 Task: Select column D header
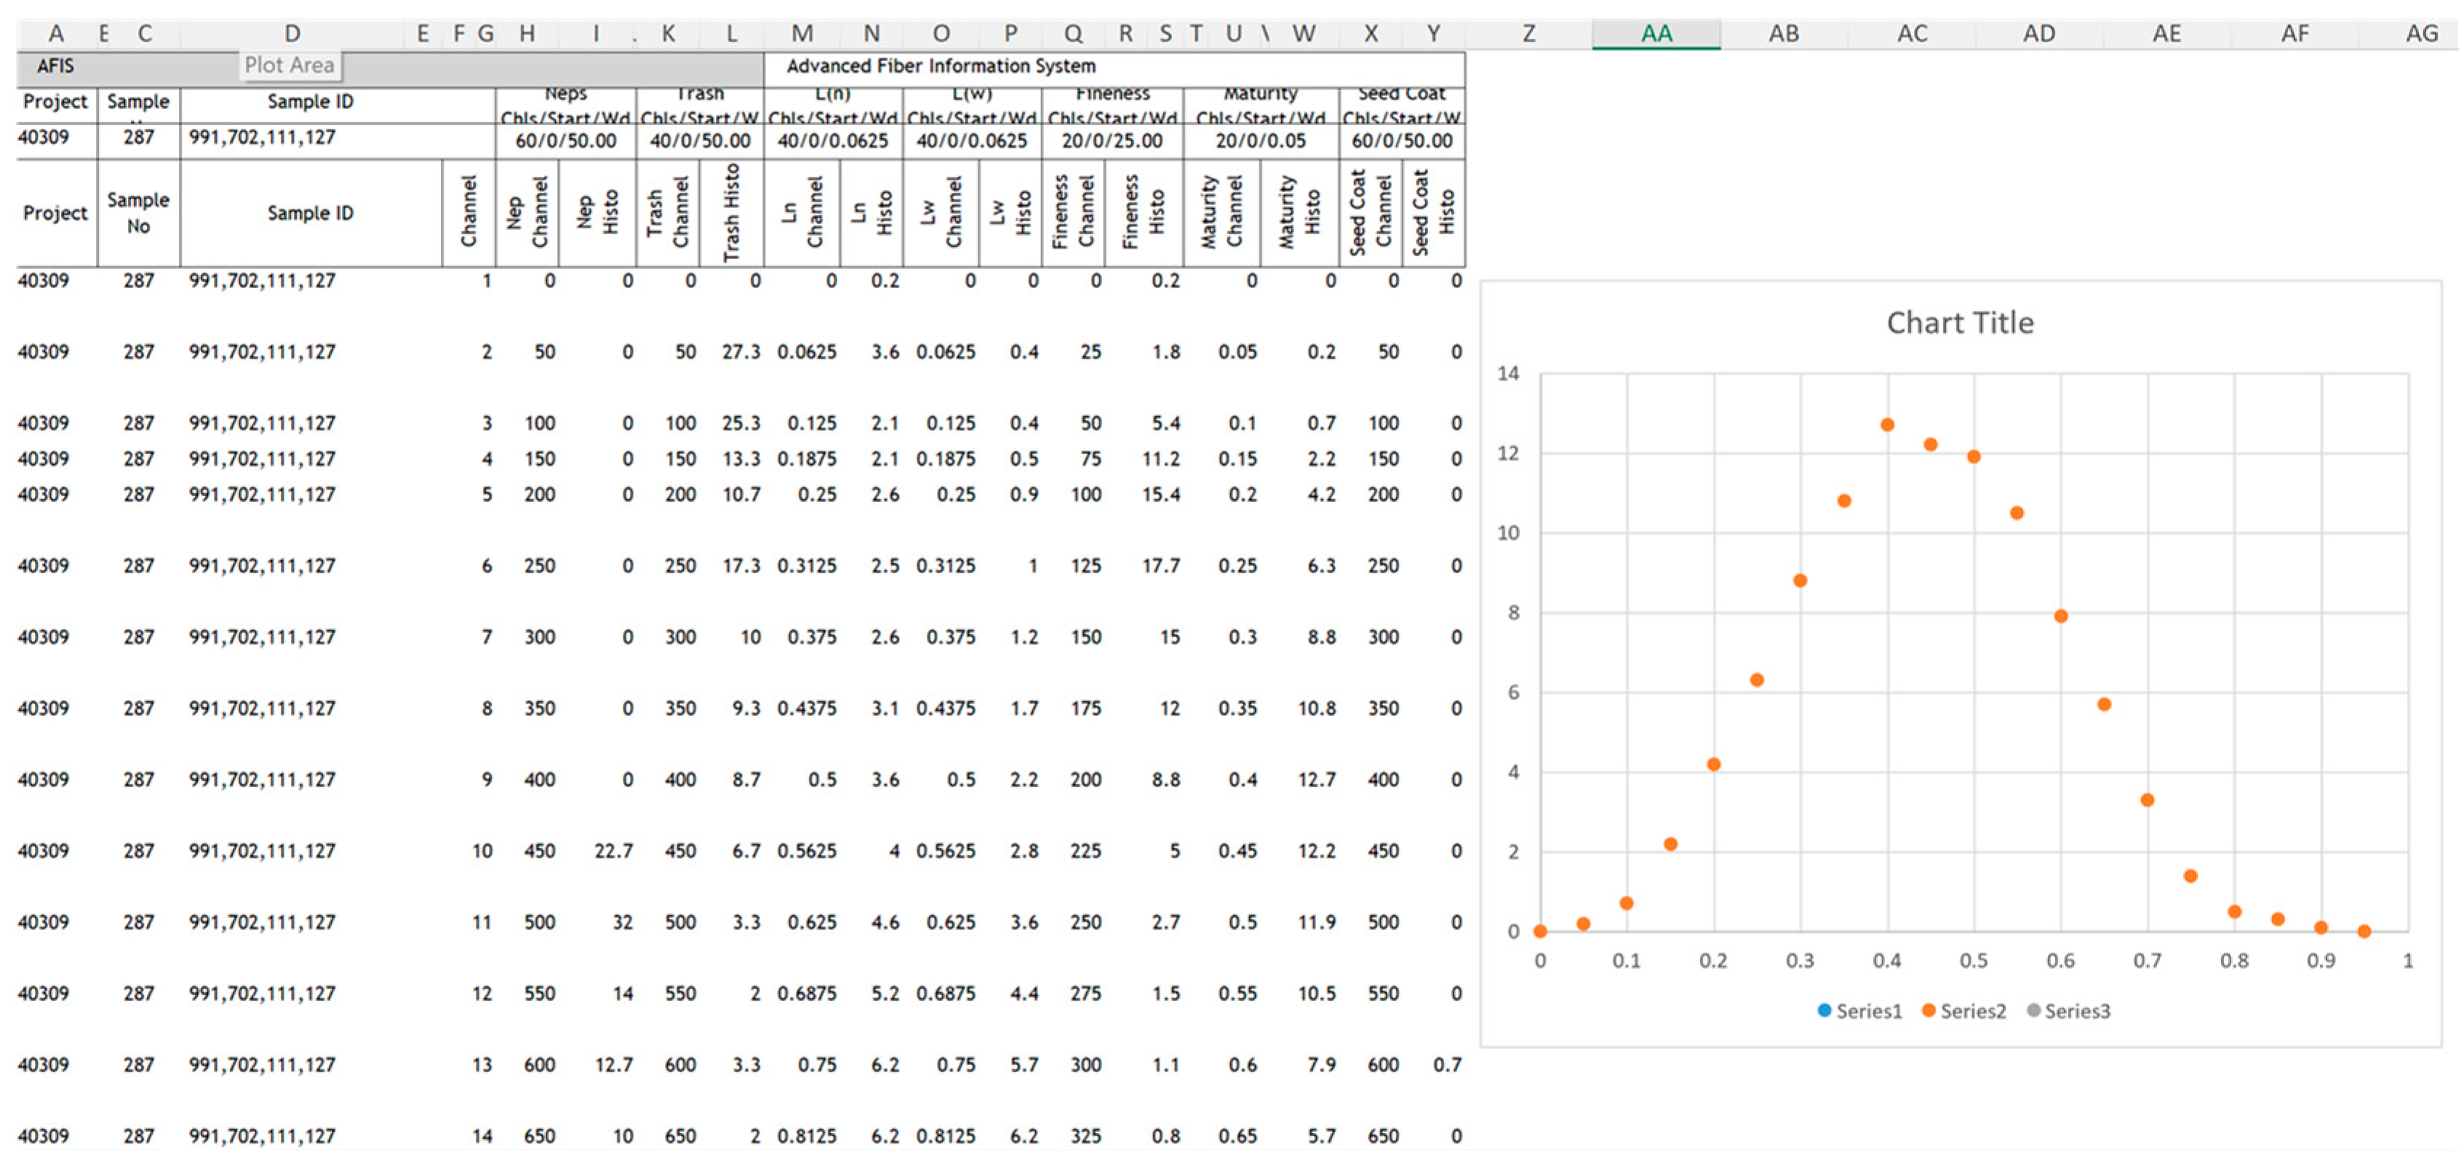[292, 33]
